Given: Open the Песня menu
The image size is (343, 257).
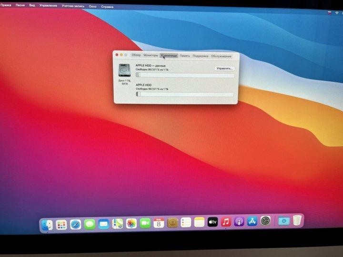Looking at the screenshot, I should point(20,5).
